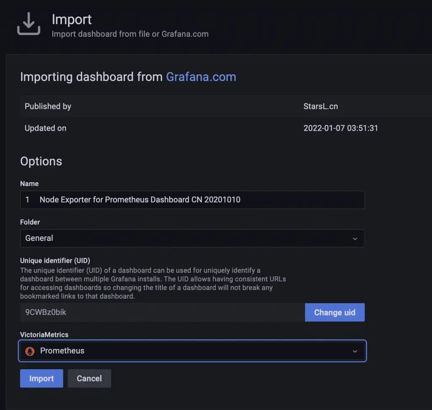Screen dimensions: 432x410
Task: Click the Import download arrow icon
Action: [x=29, y=24]
